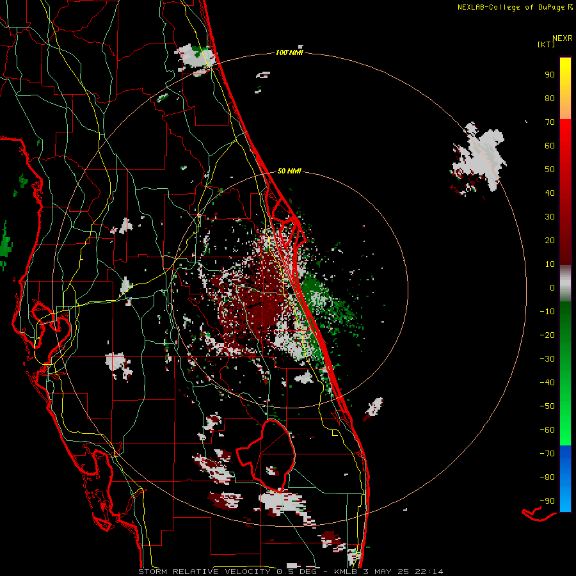Viewport: 576px width, 576px height.
Task: Select the -30 scale label
Action: [x=547, y=359]
